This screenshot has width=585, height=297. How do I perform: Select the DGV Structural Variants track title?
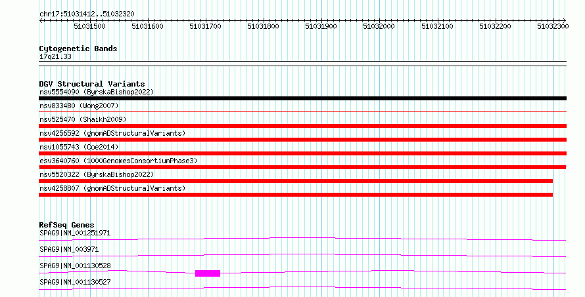pos(92,84)
